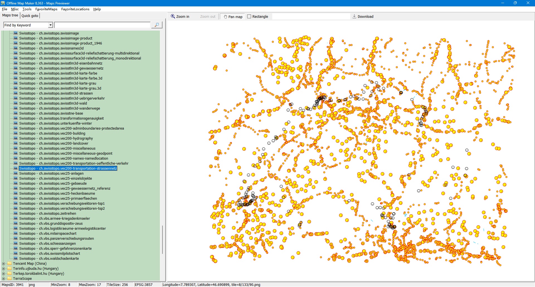
Task: Open the Tools menu
Action: coord(27,9)
